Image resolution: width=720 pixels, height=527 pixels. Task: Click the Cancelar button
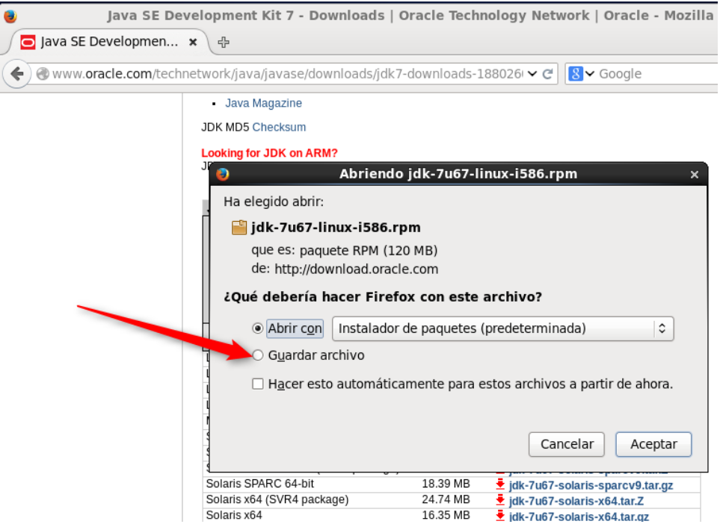pos(567,444)
